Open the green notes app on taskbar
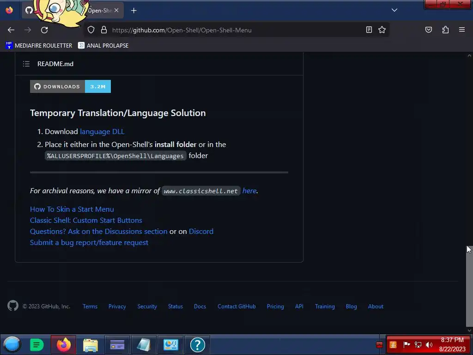This screenshot has width=473, height=355. point(37,344)
